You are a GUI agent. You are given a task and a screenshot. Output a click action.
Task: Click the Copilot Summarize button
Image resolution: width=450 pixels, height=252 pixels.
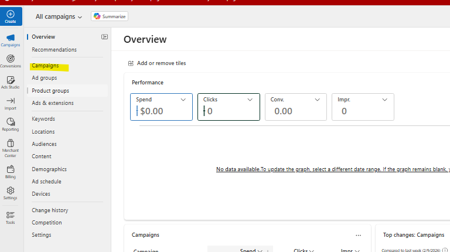point(110,16)
